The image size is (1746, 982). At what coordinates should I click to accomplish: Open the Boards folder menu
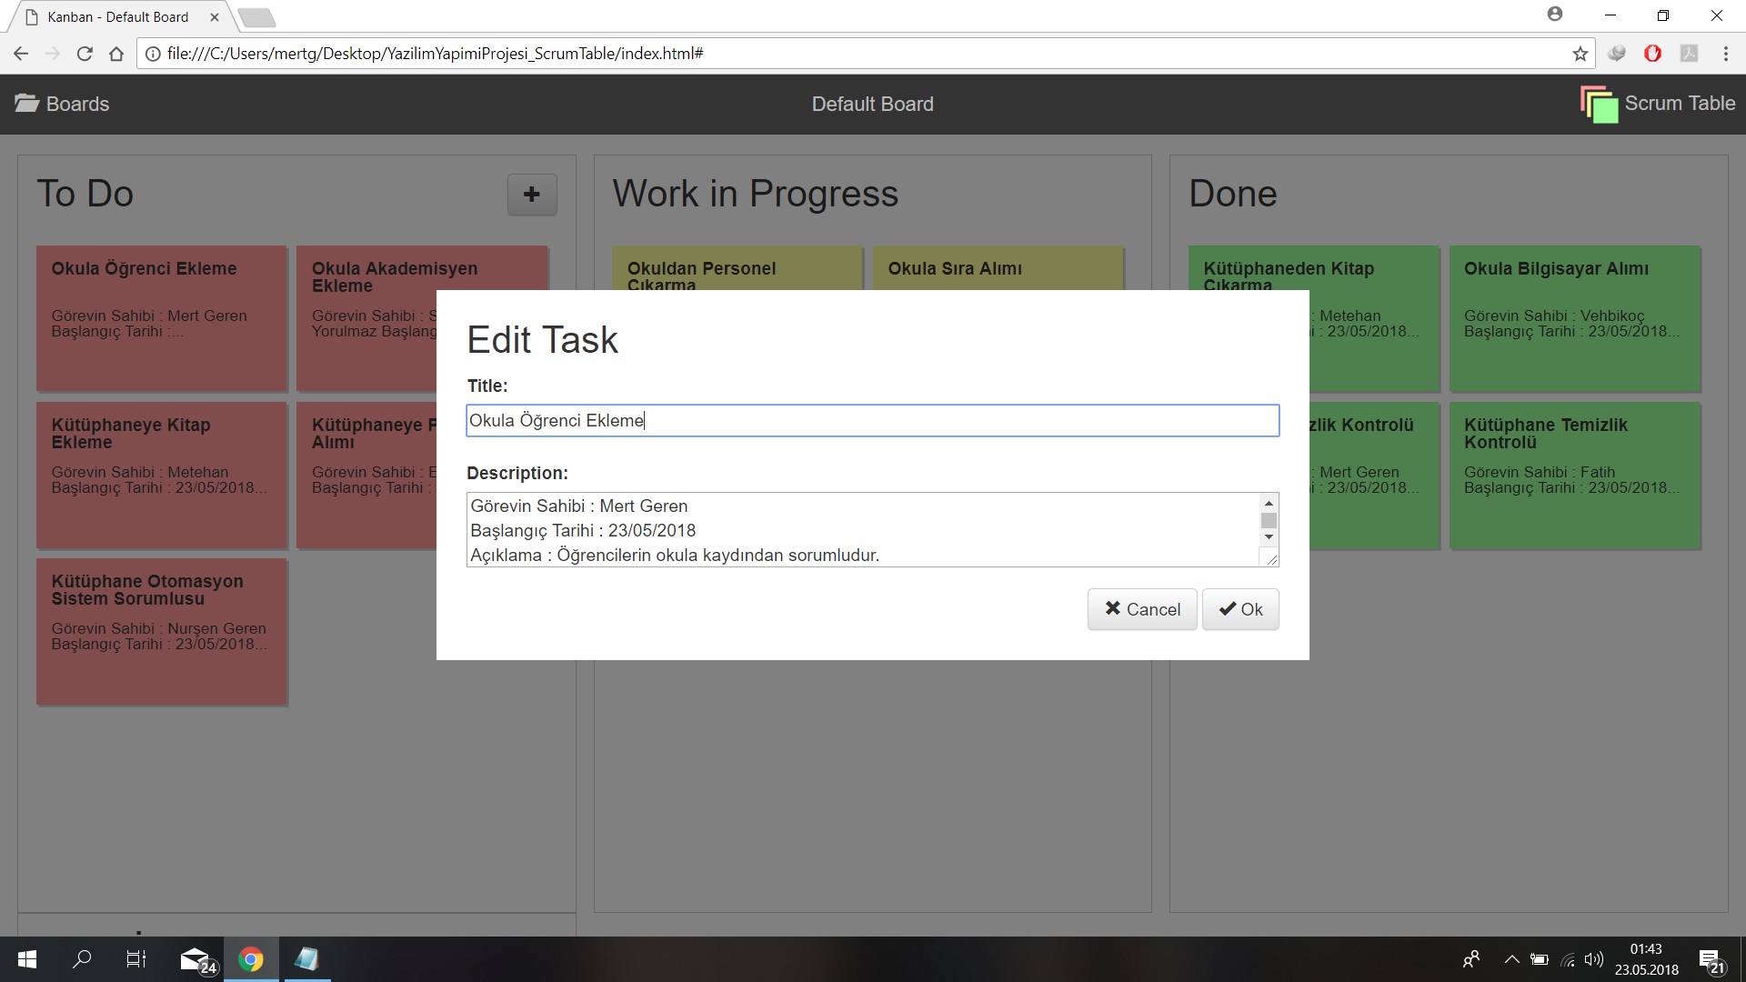click(62, 104)
